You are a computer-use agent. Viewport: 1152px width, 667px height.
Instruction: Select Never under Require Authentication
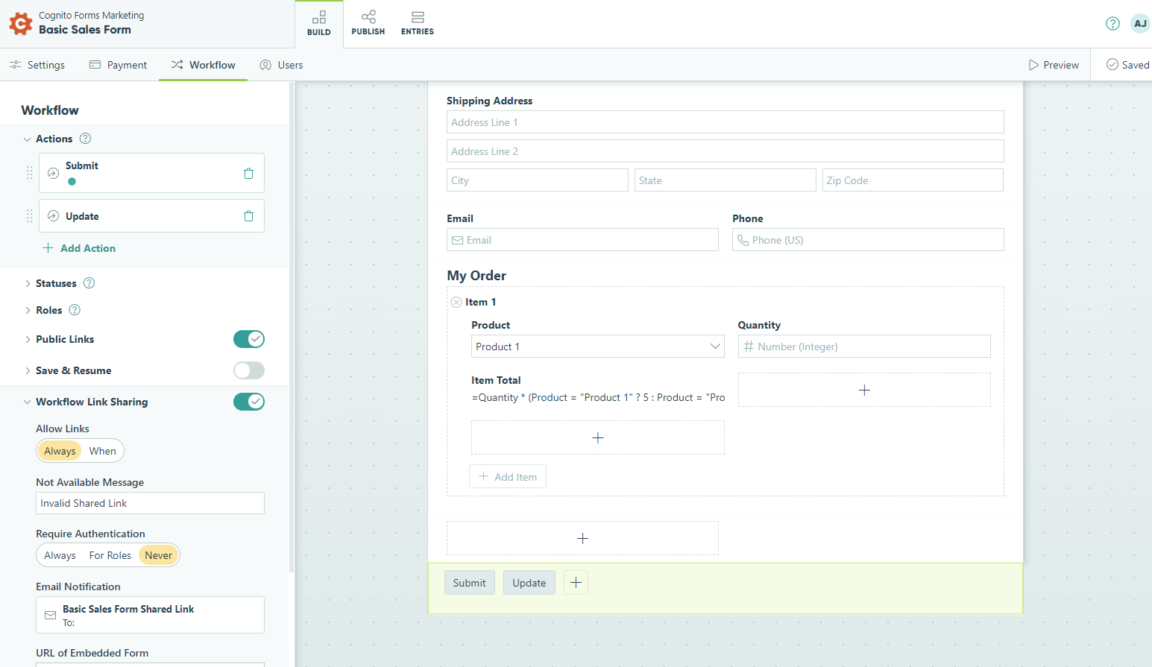click(159, 555)
